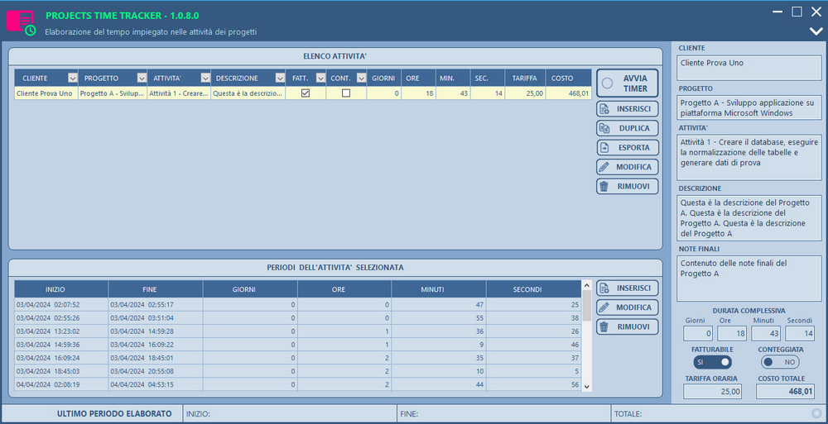The image size is (828, 424).
Task: Check the CONT. checkbox in activity row
Action: 346,93
